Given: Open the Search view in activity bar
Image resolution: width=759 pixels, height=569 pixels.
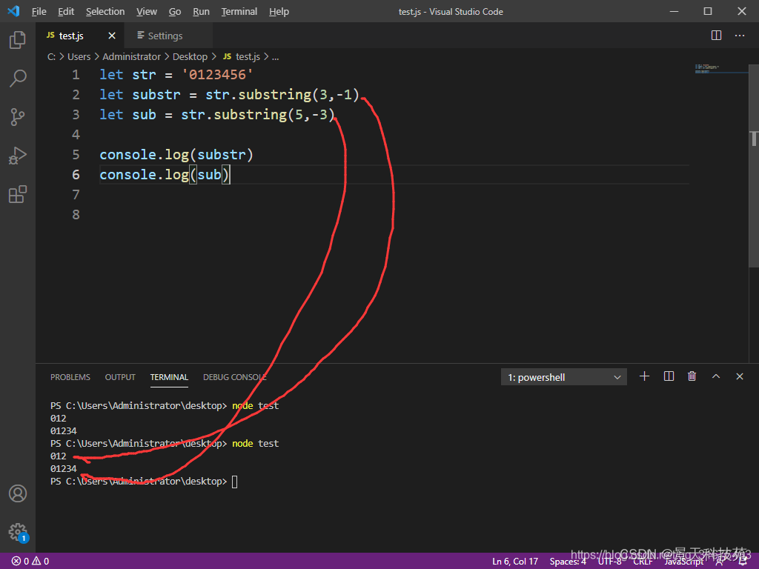Looking at the screenshot, I should coord(18,78).
